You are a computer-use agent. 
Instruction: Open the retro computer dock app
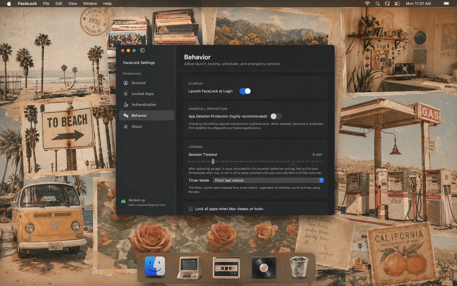click(x=189, y=268)
